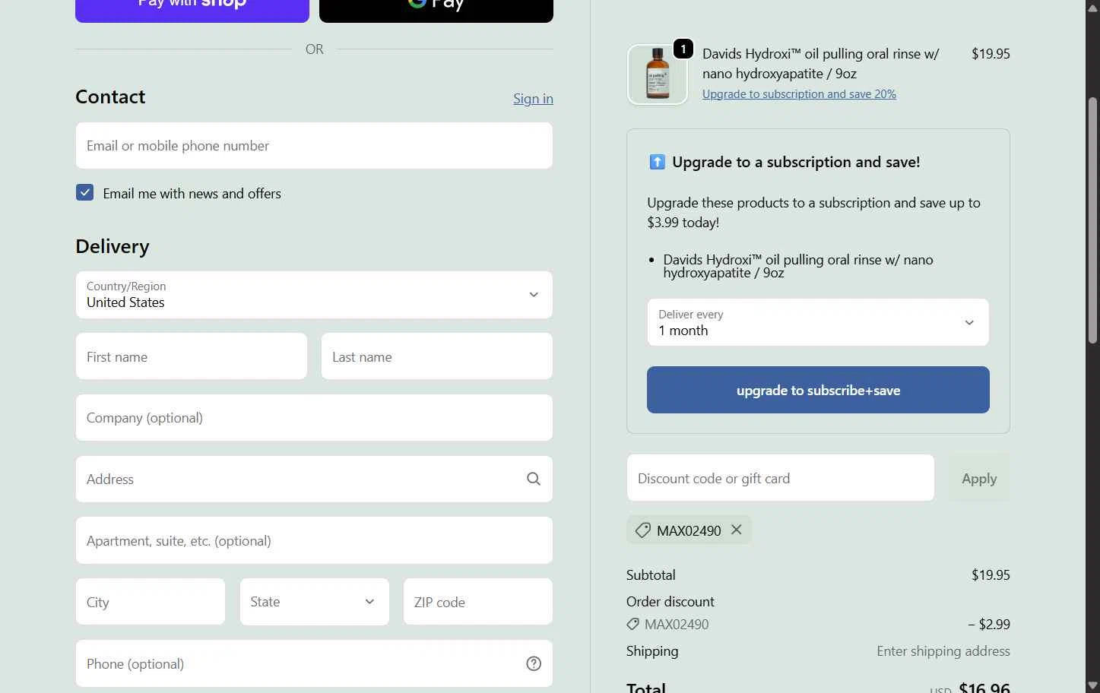Click the Contact section heading

[110, 97]
